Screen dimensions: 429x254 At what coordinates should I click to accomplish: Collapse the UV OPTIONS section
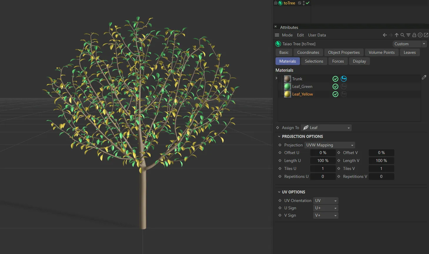click(x=279, y=192)
